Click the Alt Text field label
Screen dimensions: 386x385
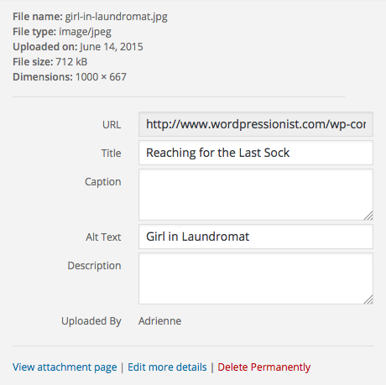103,237
